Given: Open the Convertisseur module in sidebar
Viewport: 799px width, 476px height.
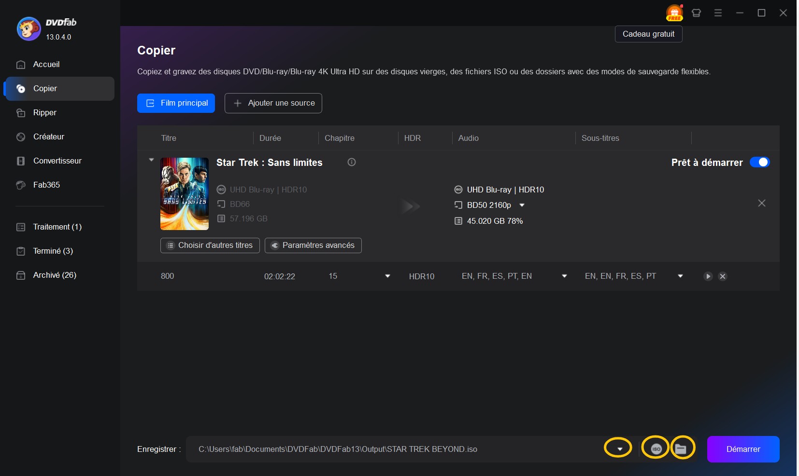Looking at the screenshot, I should tap(57, 161).
